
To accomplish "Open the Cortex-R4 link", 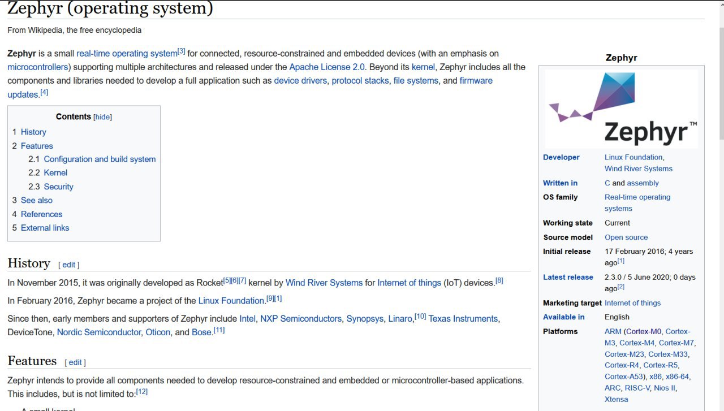I will pos(622,365).
